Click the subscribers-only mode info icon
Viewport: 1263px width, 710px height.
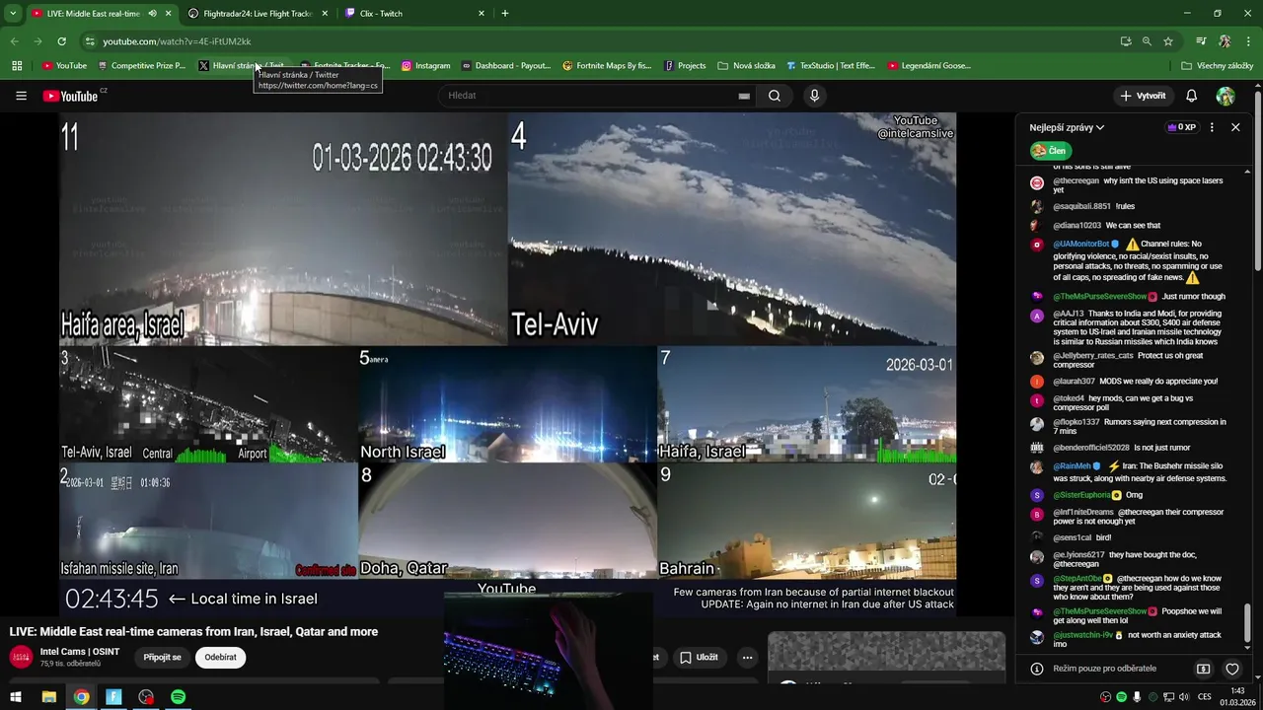click(1037, 669)
